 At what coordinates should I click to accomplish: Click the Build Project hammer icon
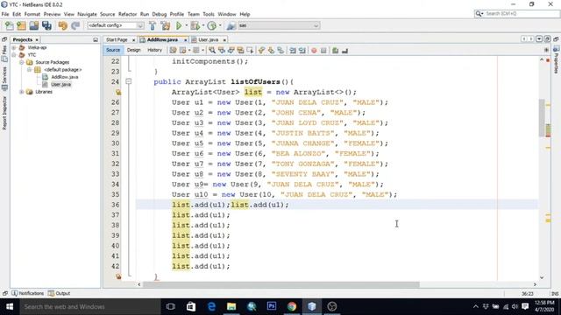[153, 25]
